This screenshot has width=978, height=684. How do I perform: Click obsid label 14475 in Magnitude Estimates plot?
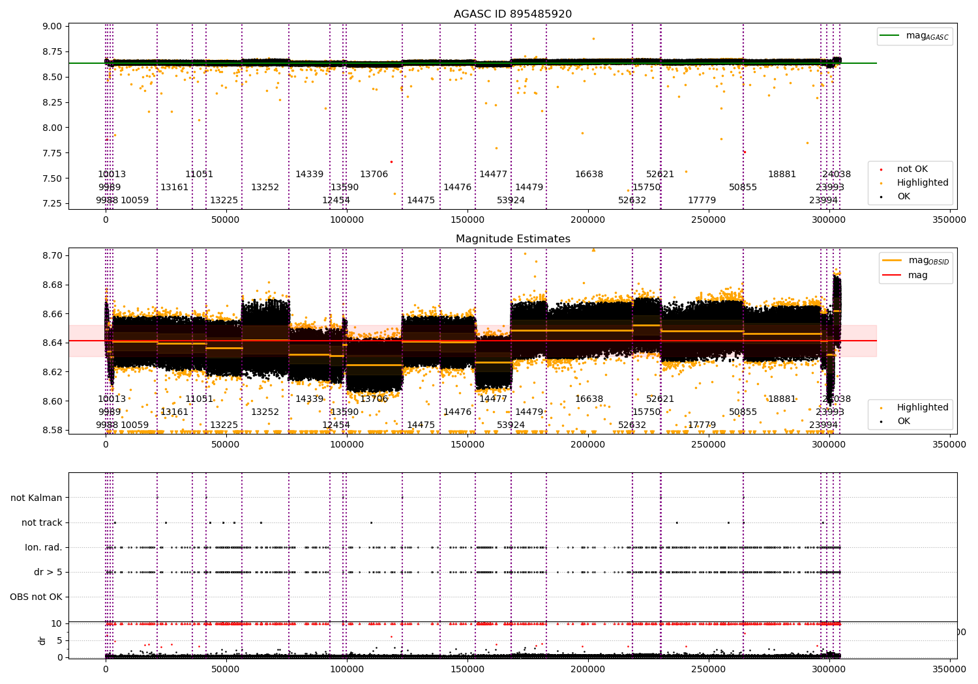point(421,425)
